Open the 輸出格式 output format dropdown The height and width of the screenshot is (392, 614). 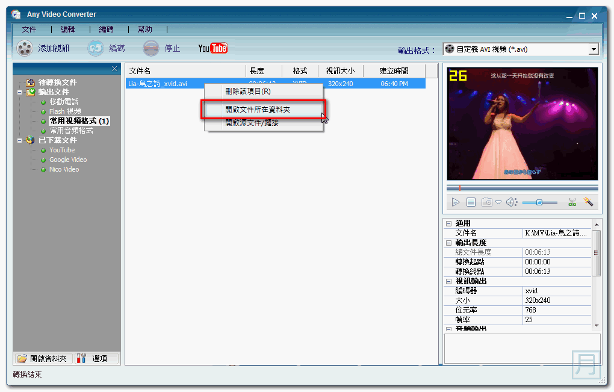pyautogui.click(x=594, y=49)
